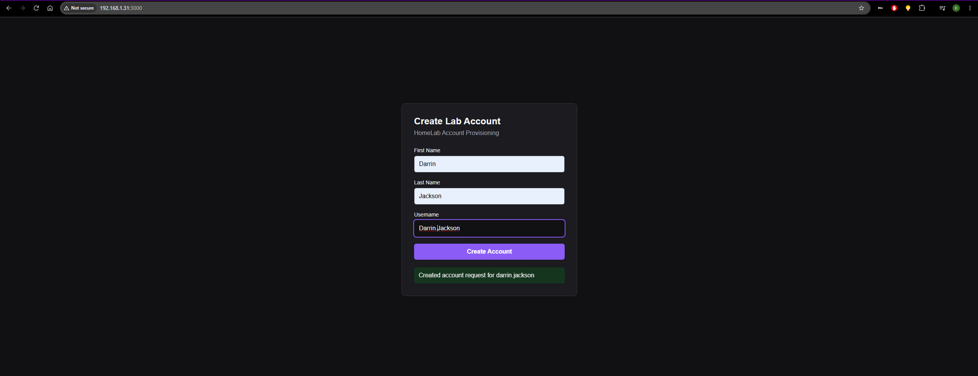The image size is (978, 376).
Task: Open the red stop-hand ad blocker extension
Action: coord(894,8)
